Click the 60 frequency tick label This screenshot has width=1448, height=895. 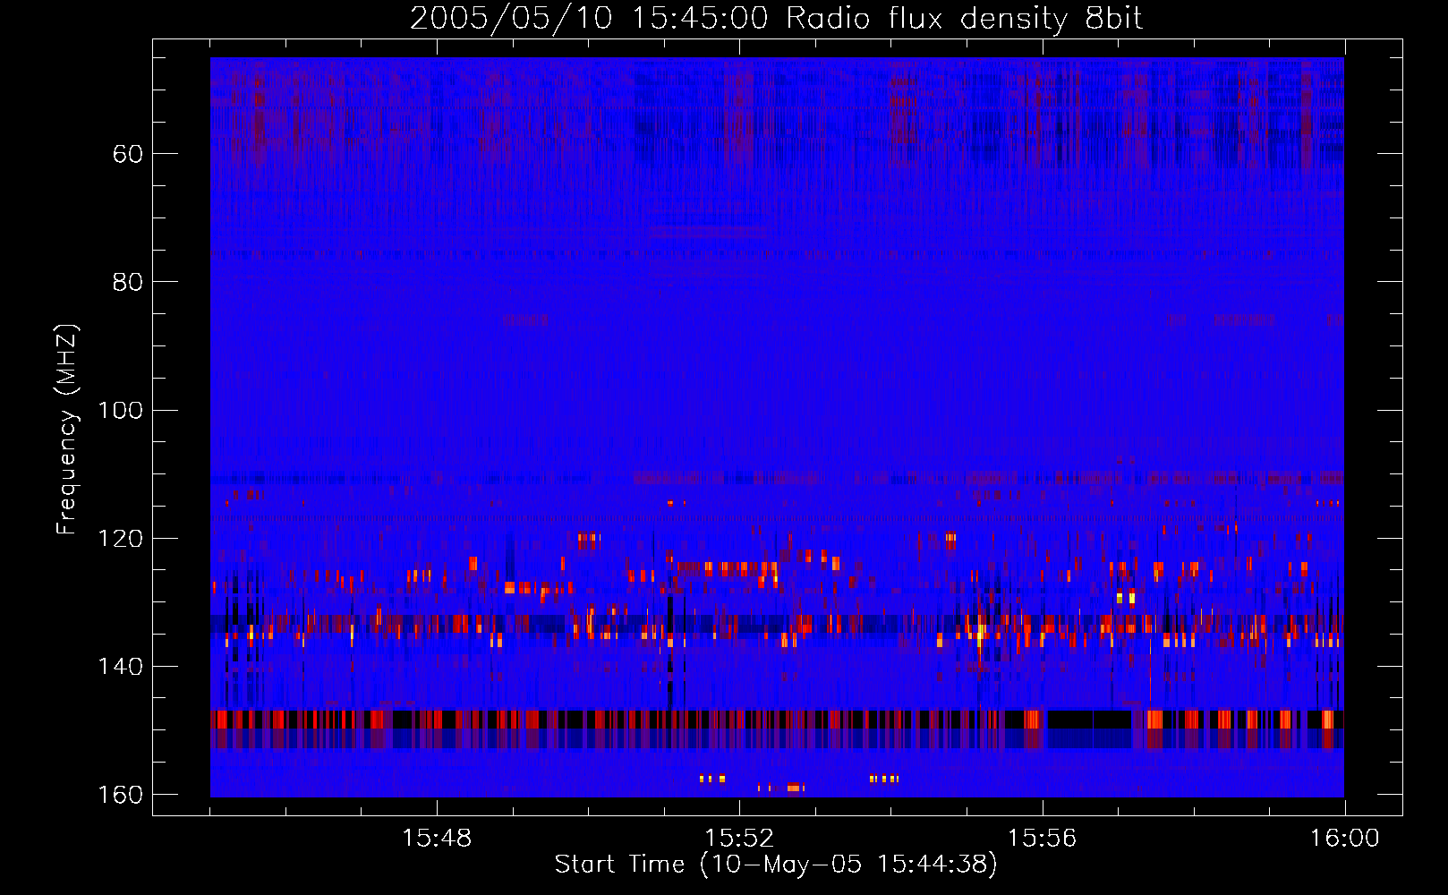point(128,154)
